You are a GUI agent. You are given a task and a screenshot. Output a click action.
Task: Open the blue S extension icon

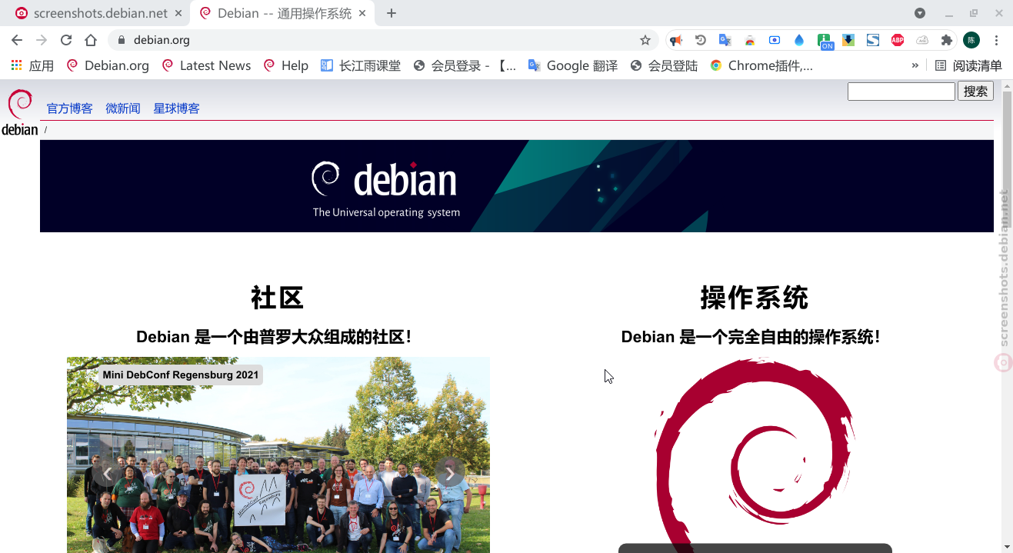point(873,40)
